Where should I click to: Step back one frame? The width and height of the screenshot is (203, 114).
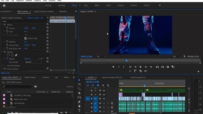click(x=135, y=67)
